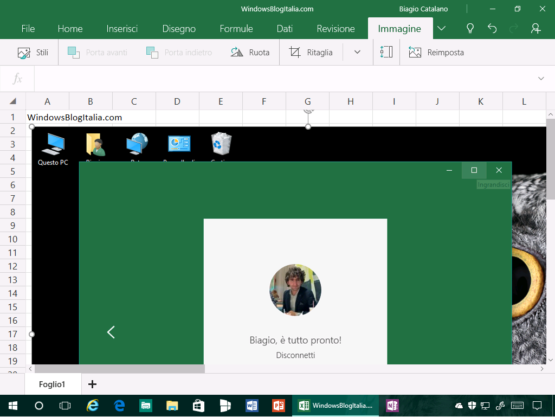Image resolution: width=555 pixels, height=417 pixels.
Task: Open PowerPoint from the taskbar
Action: point(279,406)
